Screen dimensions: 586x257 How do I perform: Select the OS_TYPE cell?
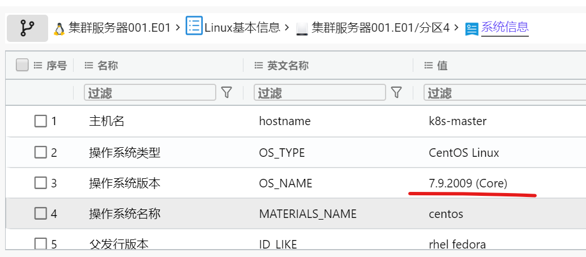[x=282, y=153]
